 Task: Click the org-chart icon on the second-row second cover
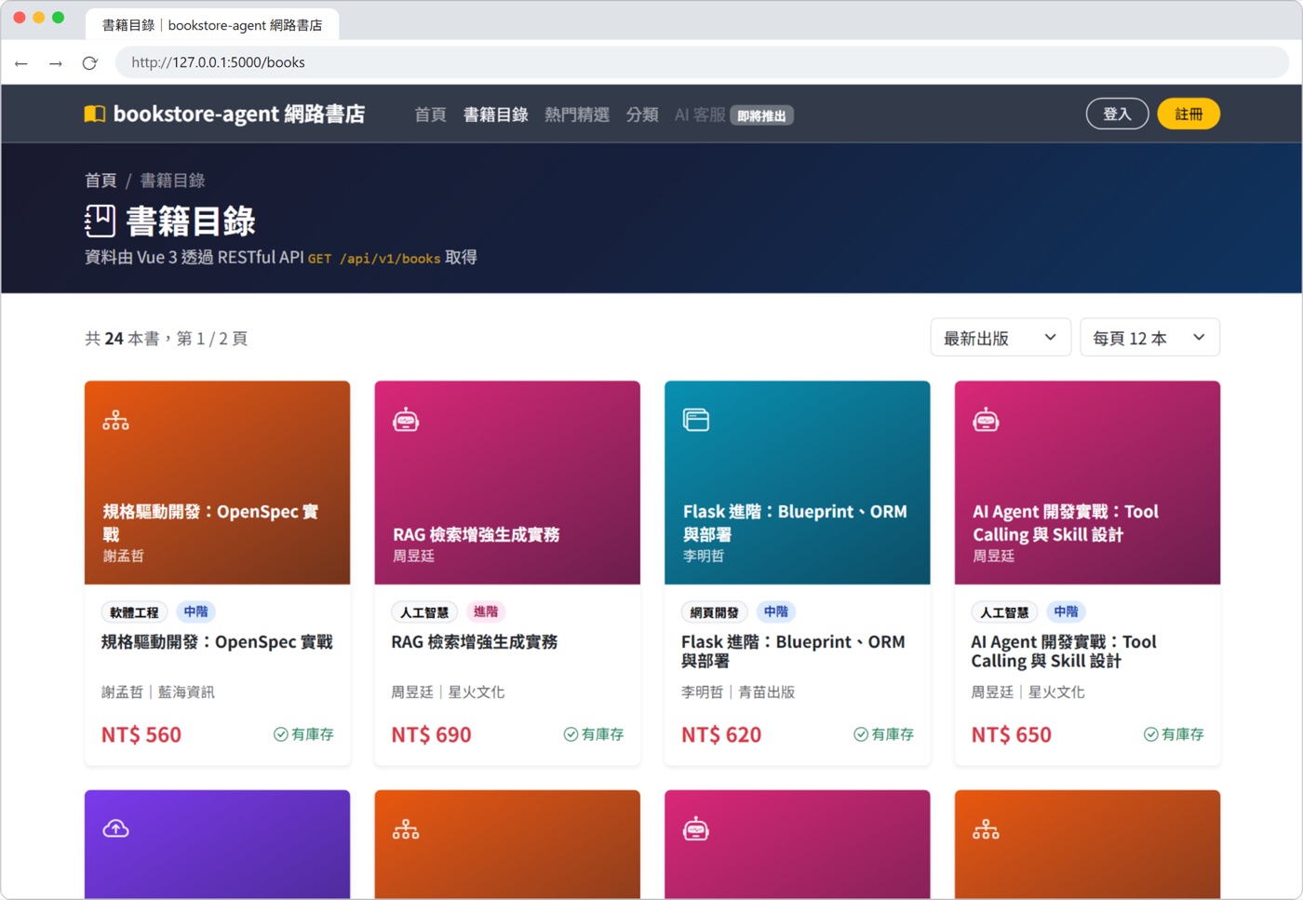406,829
